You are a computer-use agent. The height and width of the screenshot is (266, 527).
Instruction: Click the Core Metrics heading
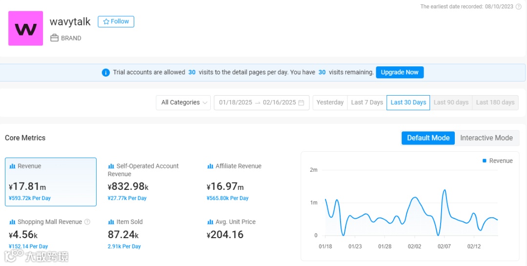(25, 138)
